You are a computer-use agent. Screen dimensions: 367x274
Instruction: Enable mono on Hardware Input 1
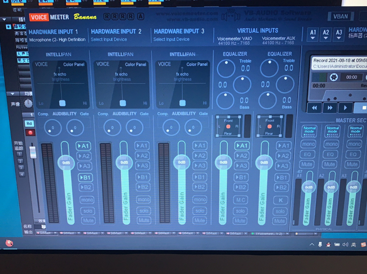(x=87, y=200)
